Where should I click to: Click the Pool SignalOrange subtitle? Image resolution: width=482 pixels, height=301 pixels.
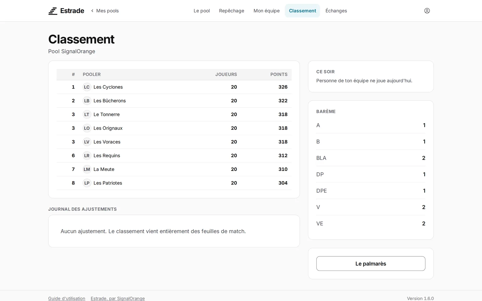pos(72,51)
